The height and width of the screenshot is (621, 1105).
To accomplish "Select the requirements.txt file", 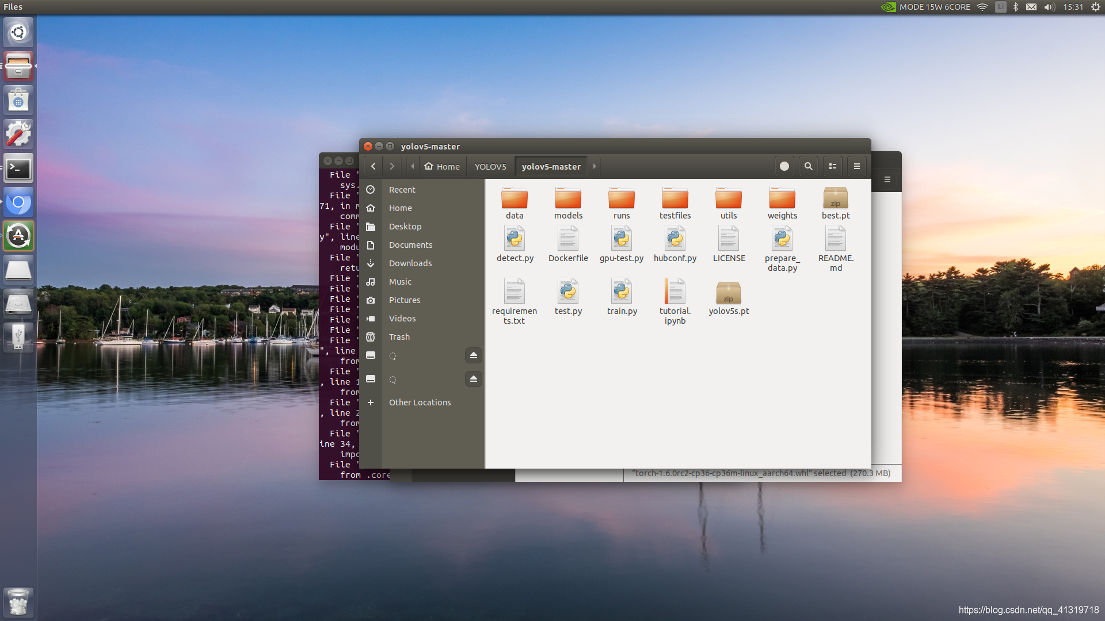I will tap(514, 292).
